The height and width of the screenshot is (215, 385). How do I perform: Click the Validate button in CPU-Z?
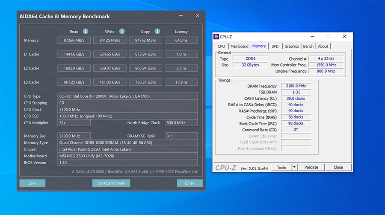click(x=311, y=168)
